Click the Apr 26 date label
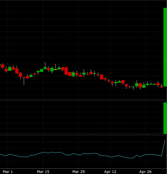The image size is (167, 174). coord(146,172)
